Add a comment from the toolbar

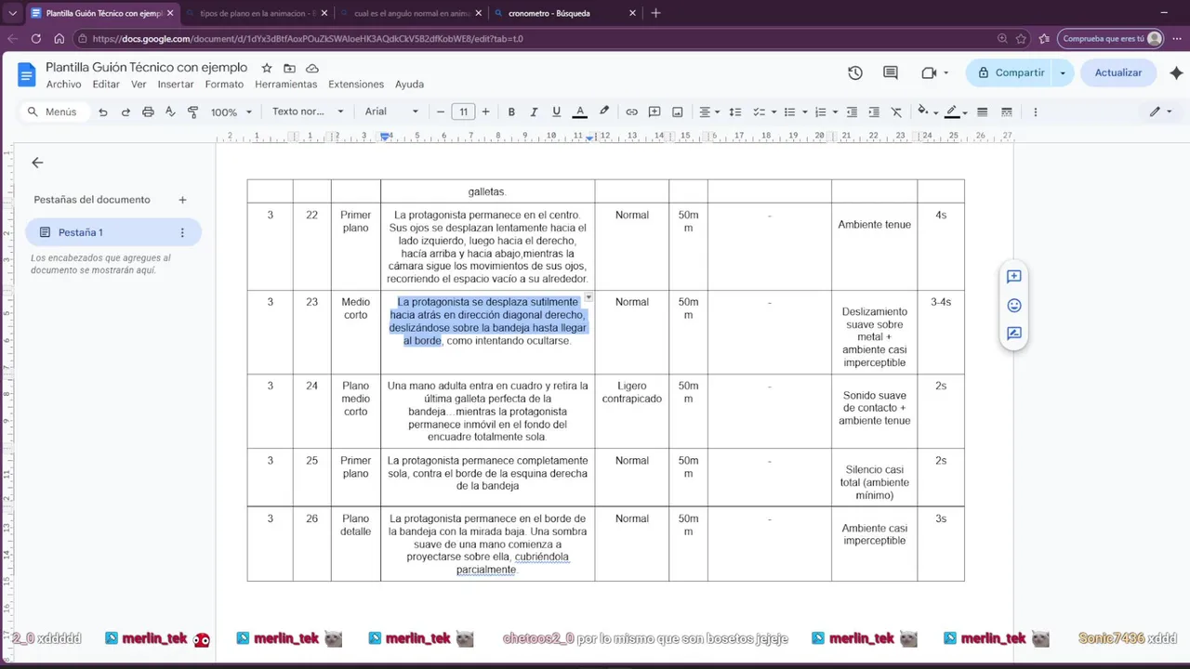point(654,111)
